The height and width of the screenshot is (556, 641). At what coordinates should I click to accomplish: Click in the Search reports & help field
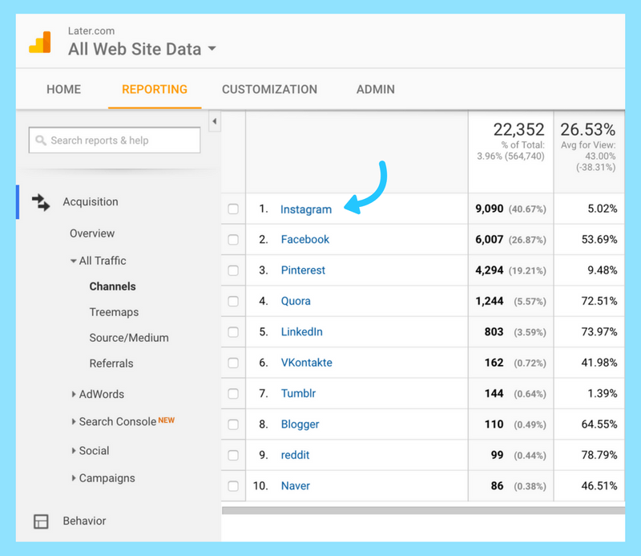[115, 140]
